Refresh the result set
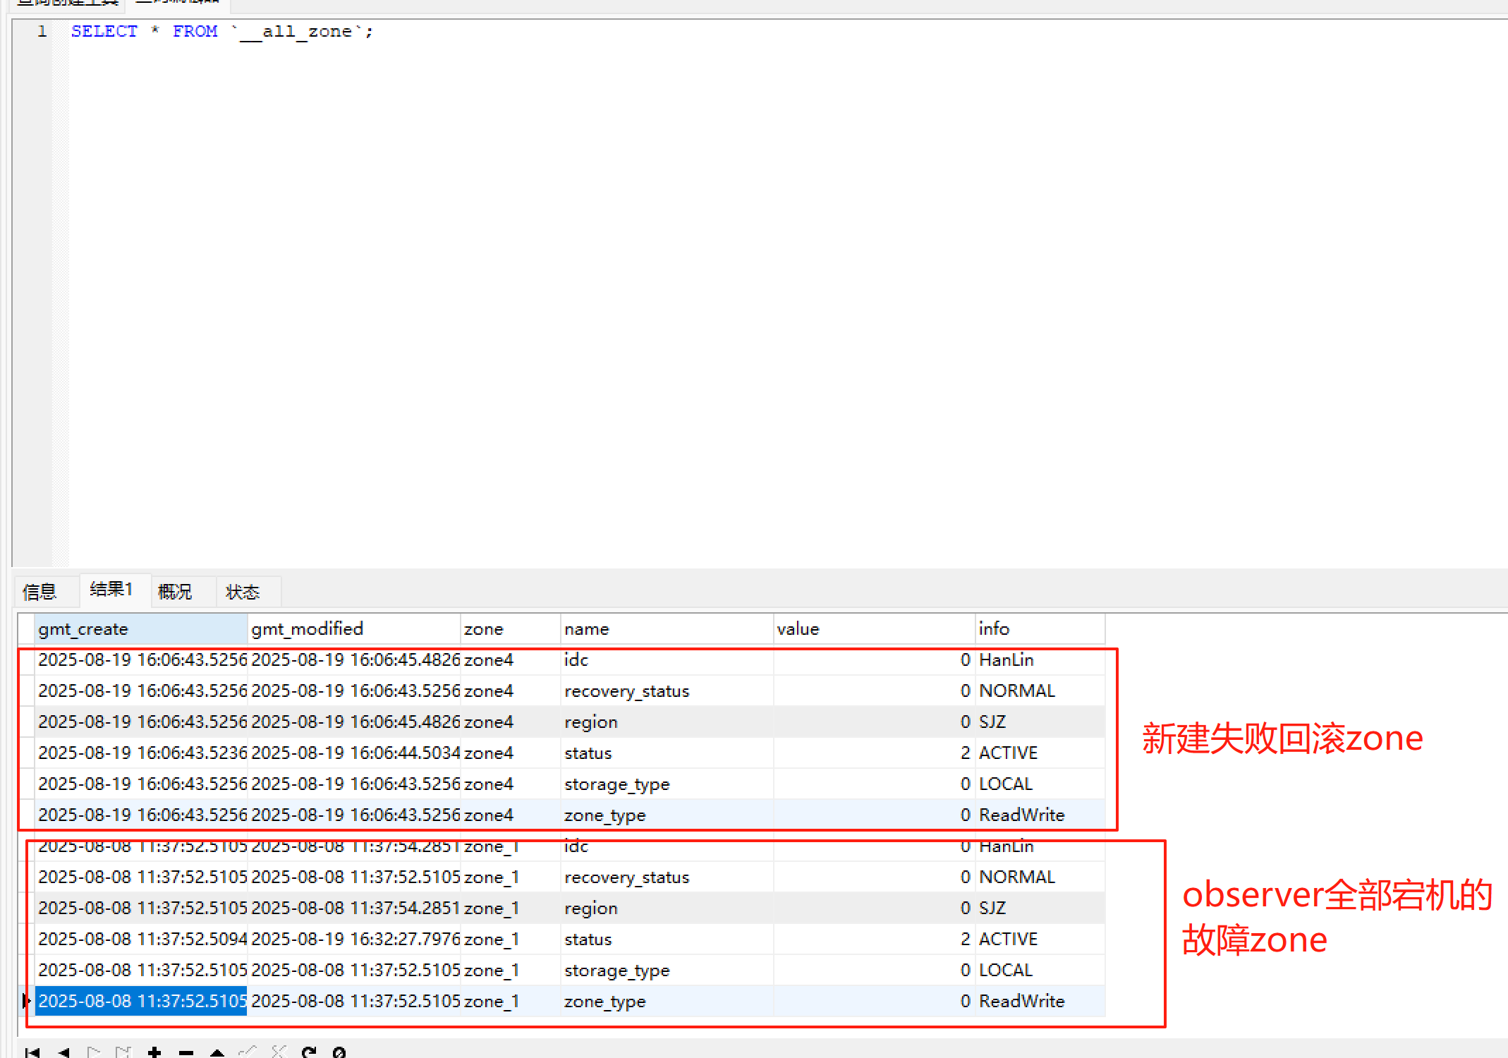1508x1058 pixels. coord(309,1052)
